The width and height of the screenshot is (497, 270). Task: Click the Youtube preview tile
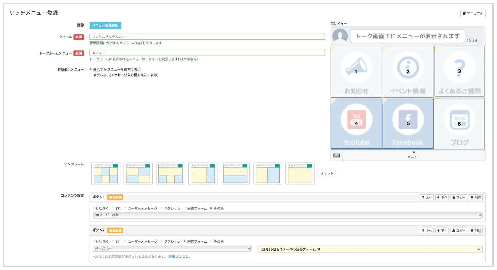tap(356, 123)
